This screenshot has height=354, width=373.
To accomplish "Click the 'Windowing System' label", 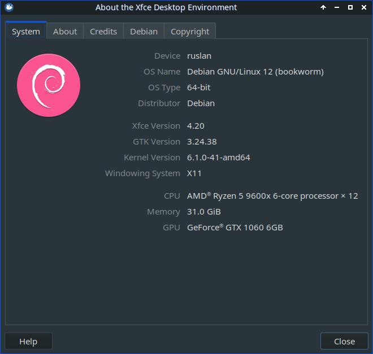I will (143, 173).
